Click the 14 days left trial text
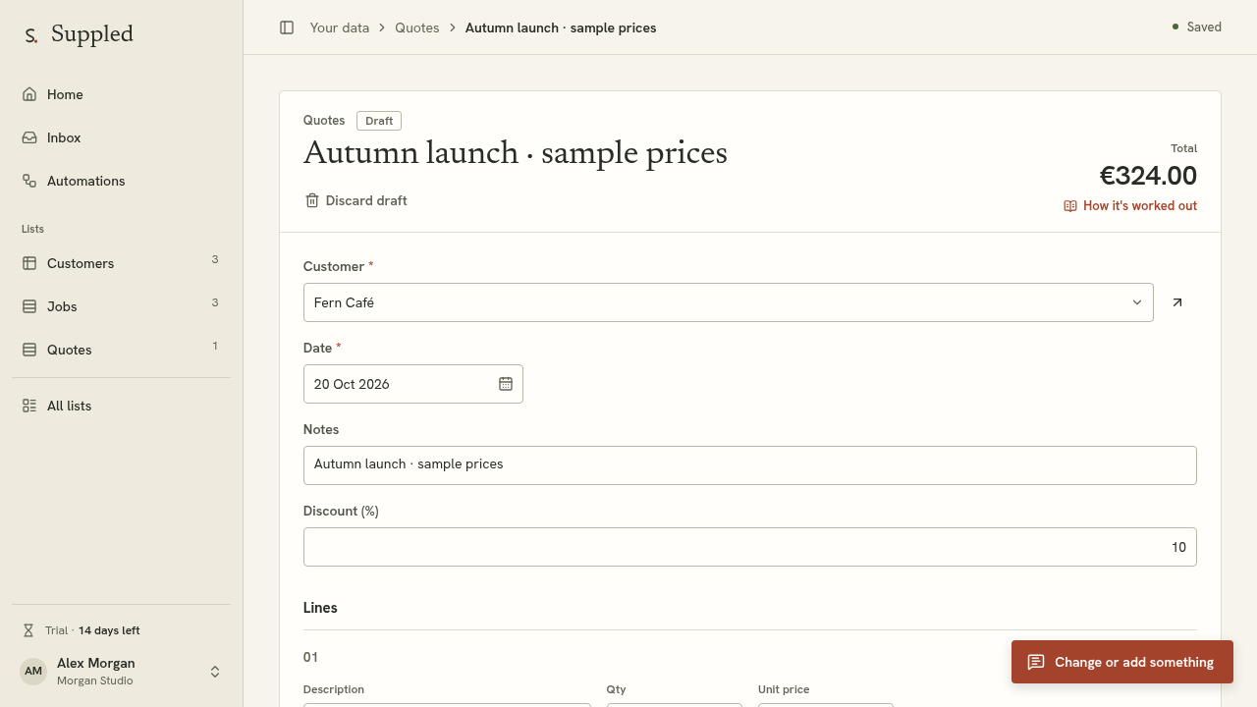The height and width of the screenshot is (707, 1257). [x=109, y=630]
